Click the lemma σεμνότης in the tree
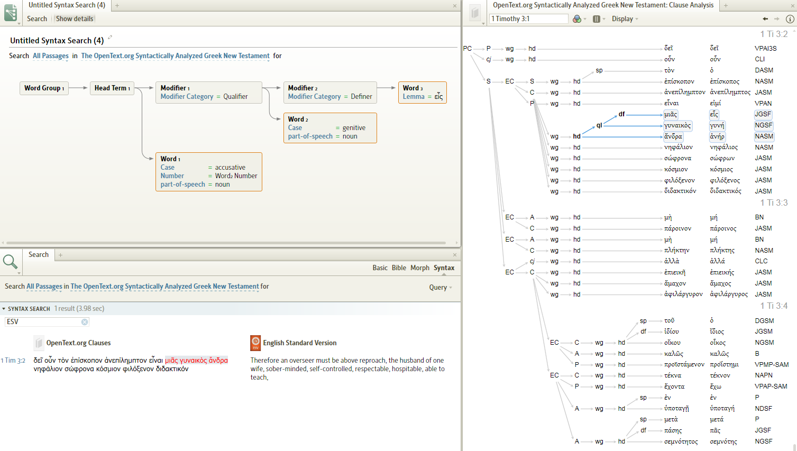The height and width of the screenshot is (451, 797). click(723, 441)
